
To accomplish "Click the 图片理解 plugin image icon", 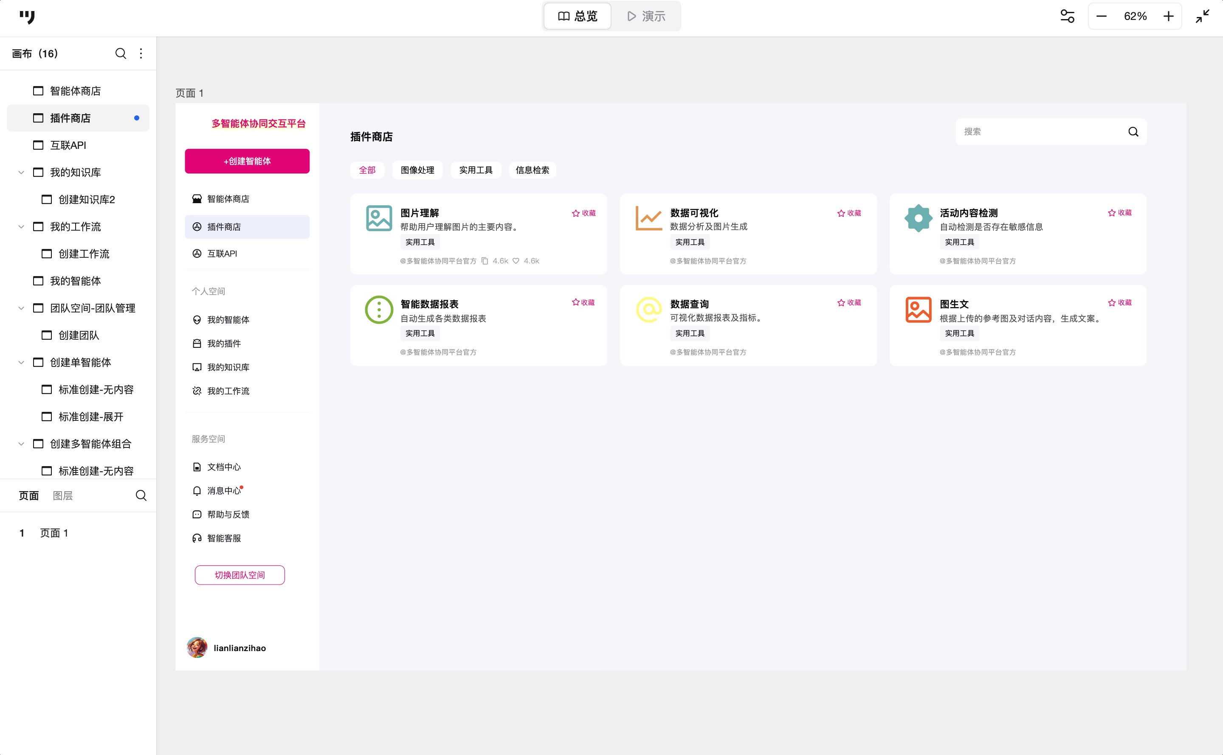I will pyautogui.click(x=379, y=218).
